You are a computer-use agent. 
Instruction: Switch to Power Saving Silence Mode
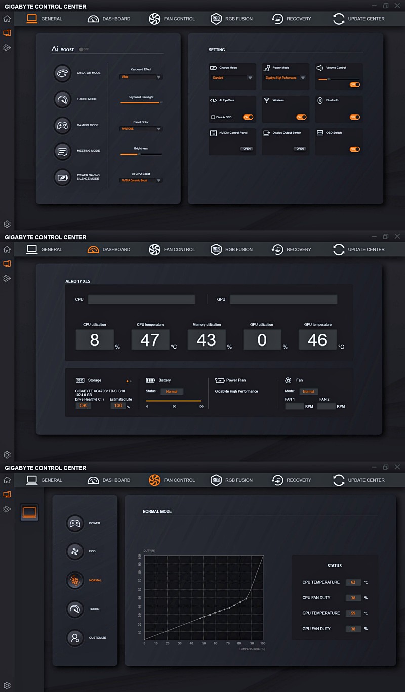[x=62, y=177]
